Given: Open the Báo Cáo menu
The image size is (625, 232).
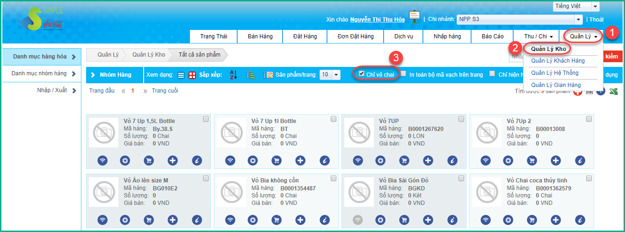Looking at the screenshot, I should click(493, 36).
